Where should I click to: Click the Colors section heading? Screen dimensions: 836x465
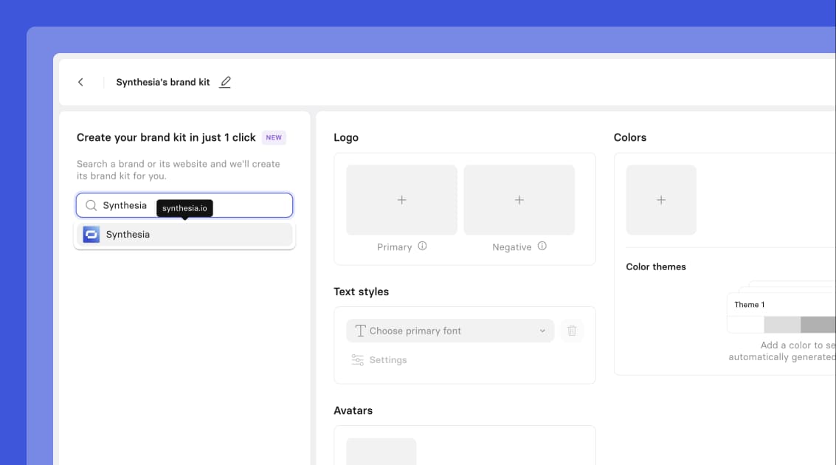[x=630, y=137]
